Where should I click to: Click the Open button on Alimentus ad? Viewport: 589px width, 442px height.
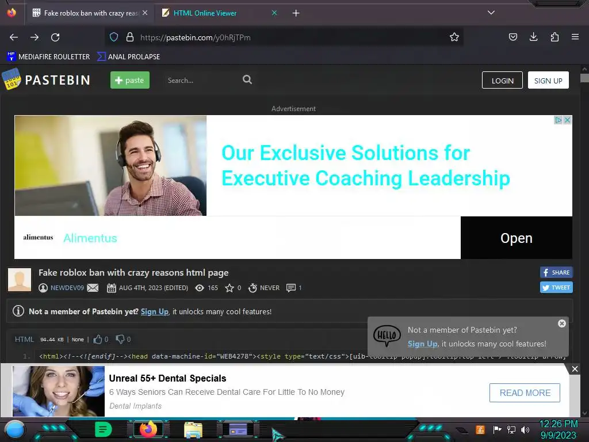[517, 238]
